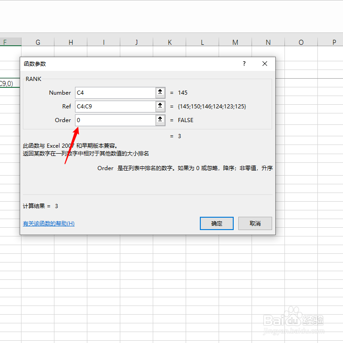Select column G header
The image size is (343, 343).
pos(38,42)
